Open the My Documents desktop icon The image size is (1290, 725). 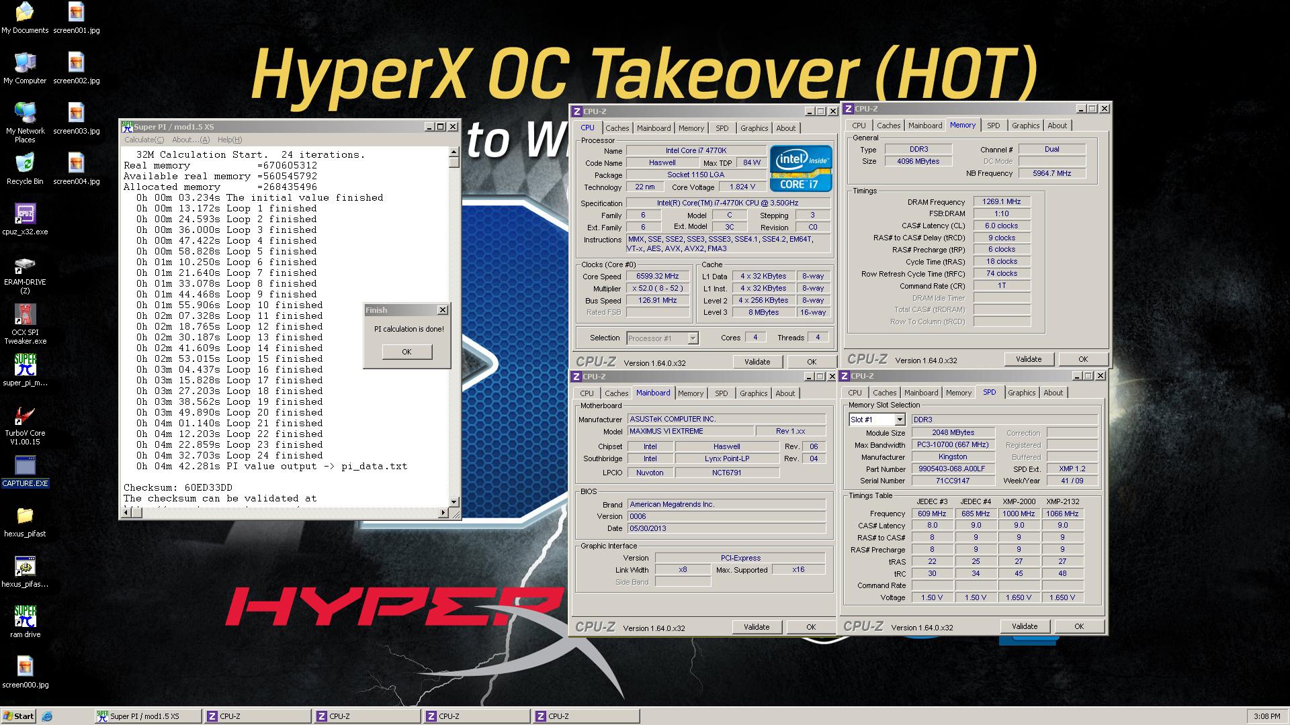pyautogui.click(x=25, y=18)
